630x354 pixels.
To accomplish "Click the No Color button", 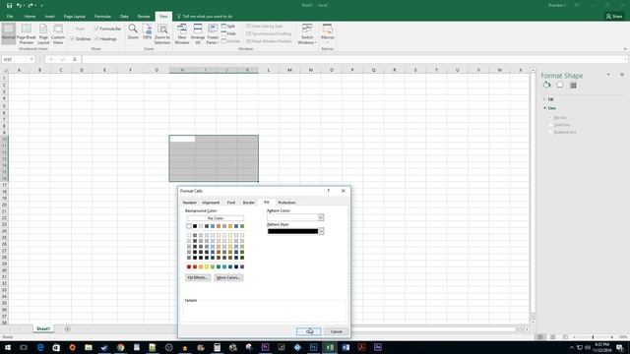I will point(216,218).
